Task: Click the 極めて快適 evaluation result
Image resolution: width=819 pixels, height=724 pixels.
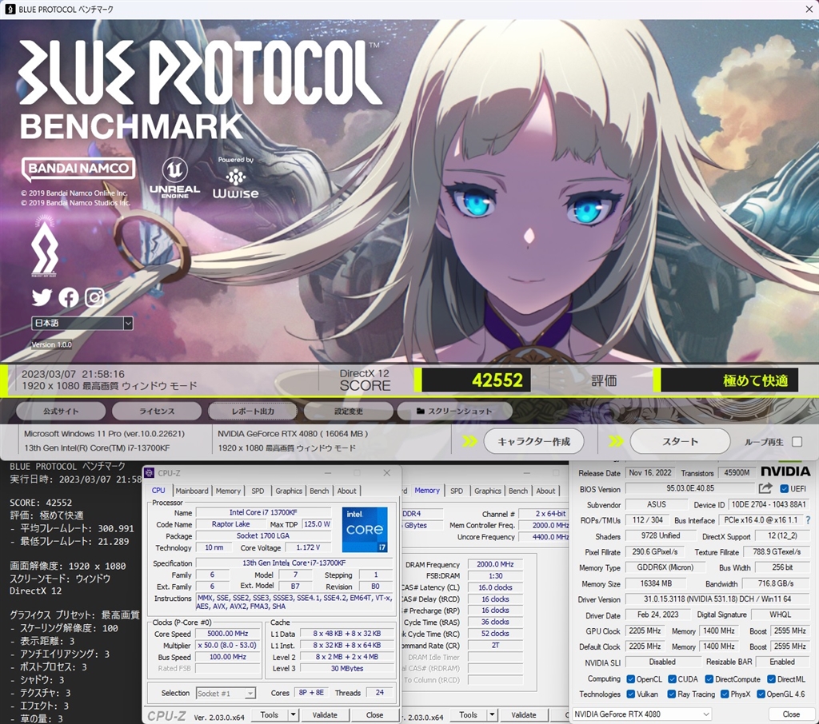Action: (755, 380)
